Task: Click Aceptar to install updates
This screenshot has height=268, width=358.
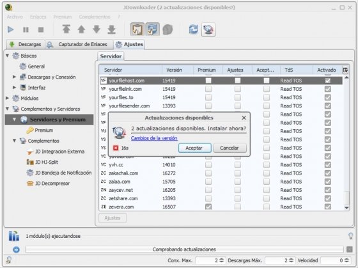Action: click(194, 148)
